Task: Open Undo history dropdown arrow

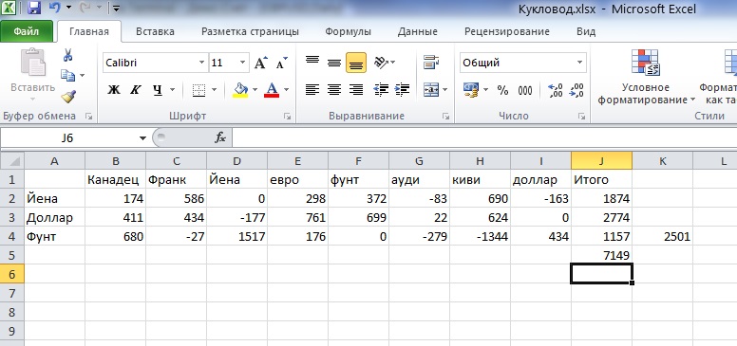Action: (69, 8)
